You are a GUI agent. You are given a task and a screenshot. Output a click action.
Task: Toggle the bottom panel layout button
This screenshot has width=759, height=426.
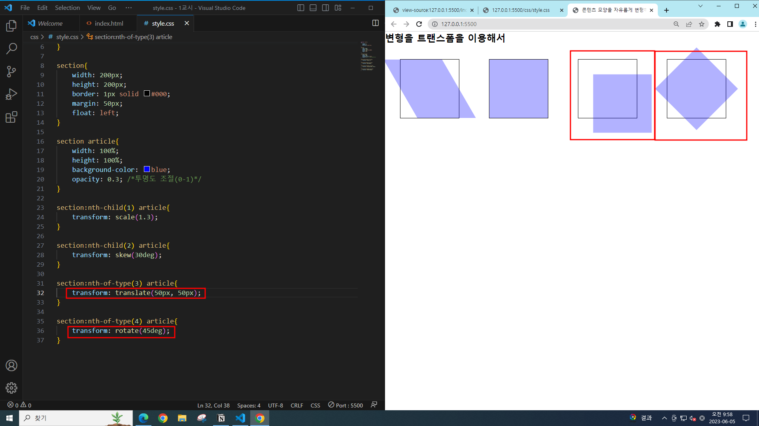point(313,8)
